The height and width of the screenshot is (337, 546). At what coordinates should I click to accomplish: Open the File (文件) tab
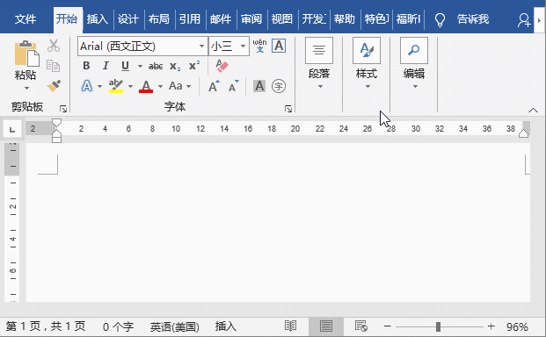coord(25,18)
